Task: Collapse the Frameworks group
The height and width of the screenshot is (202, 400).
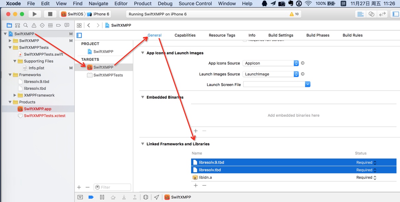Action: [10, 75]
